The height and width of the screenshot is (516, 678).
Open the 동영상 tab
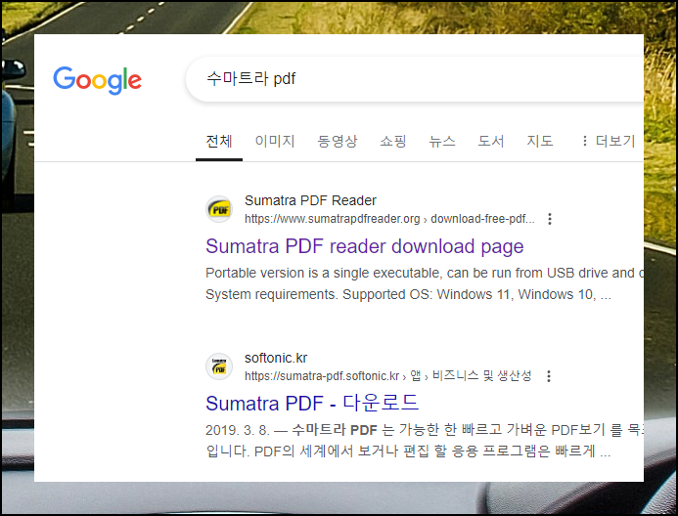coord(338,141)
